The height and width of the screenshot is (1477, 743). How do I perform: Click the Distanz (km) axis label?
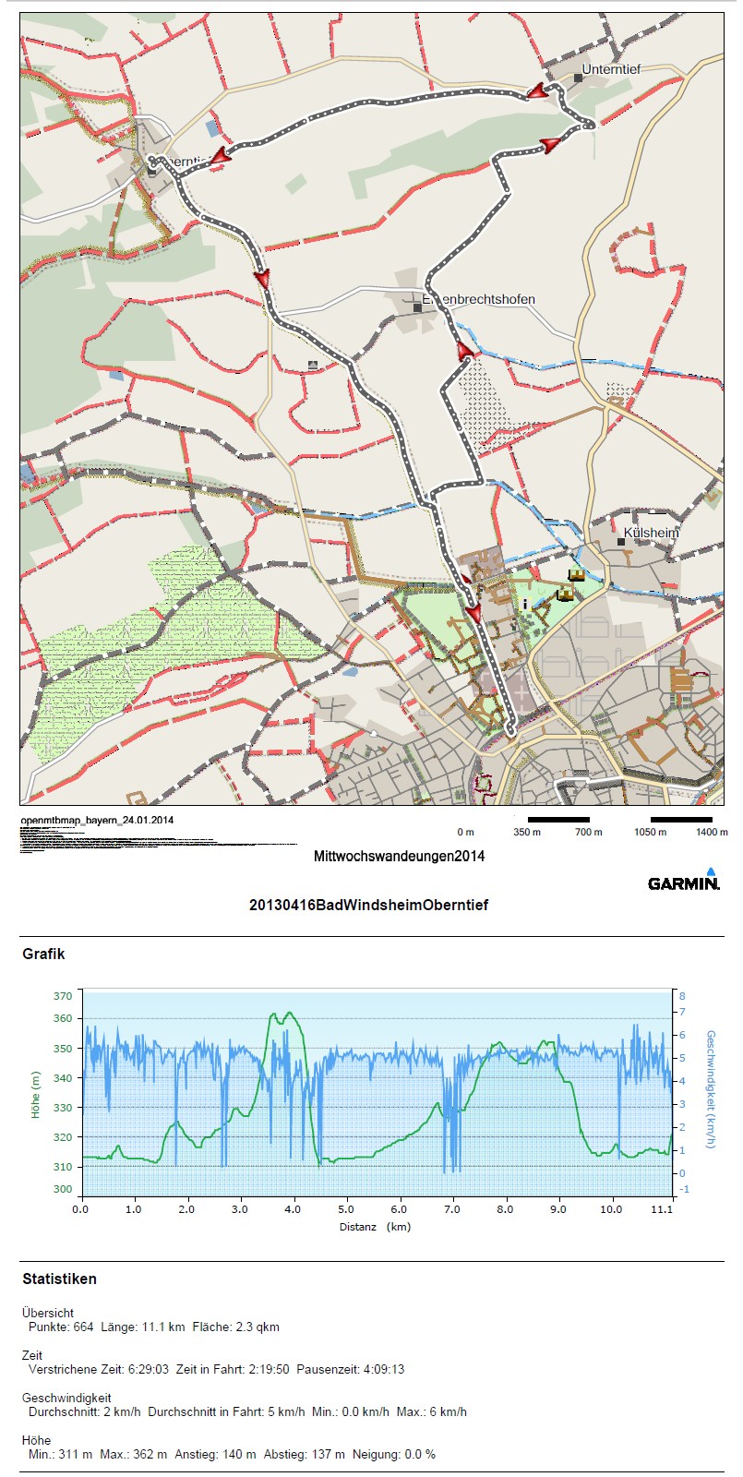coord(375,1227)
